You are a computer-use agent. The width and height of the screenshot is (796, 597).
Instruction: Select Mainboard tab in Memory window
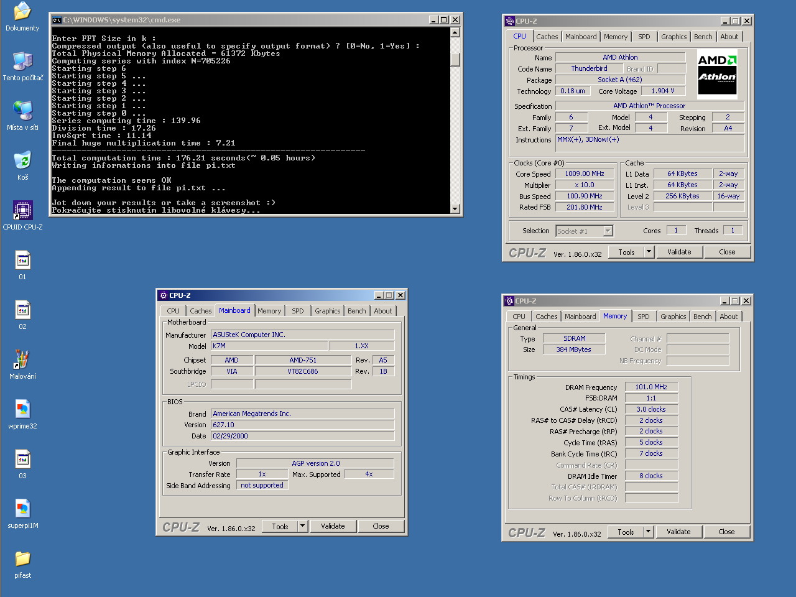tap(580, 317)
